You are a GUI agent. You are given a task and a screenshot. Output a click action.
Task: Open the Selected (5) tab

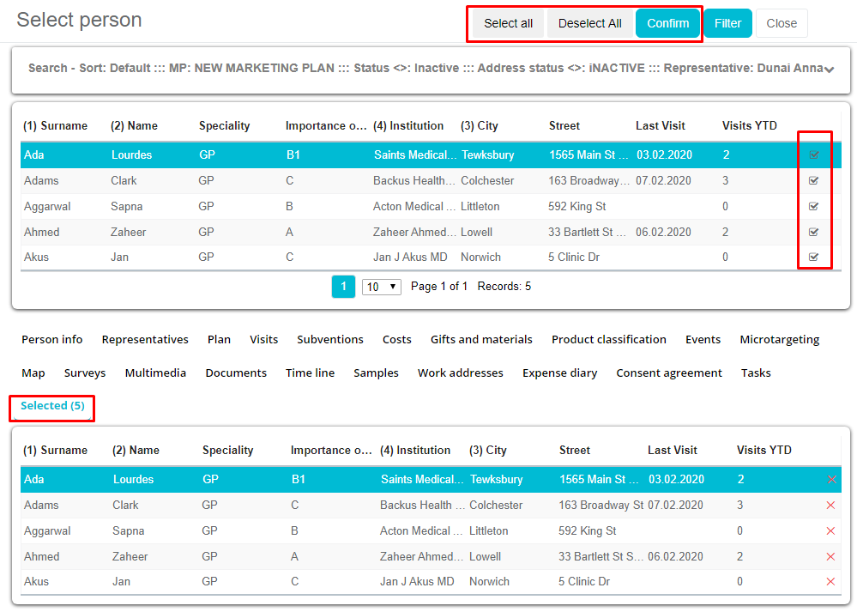pos(52,406)
